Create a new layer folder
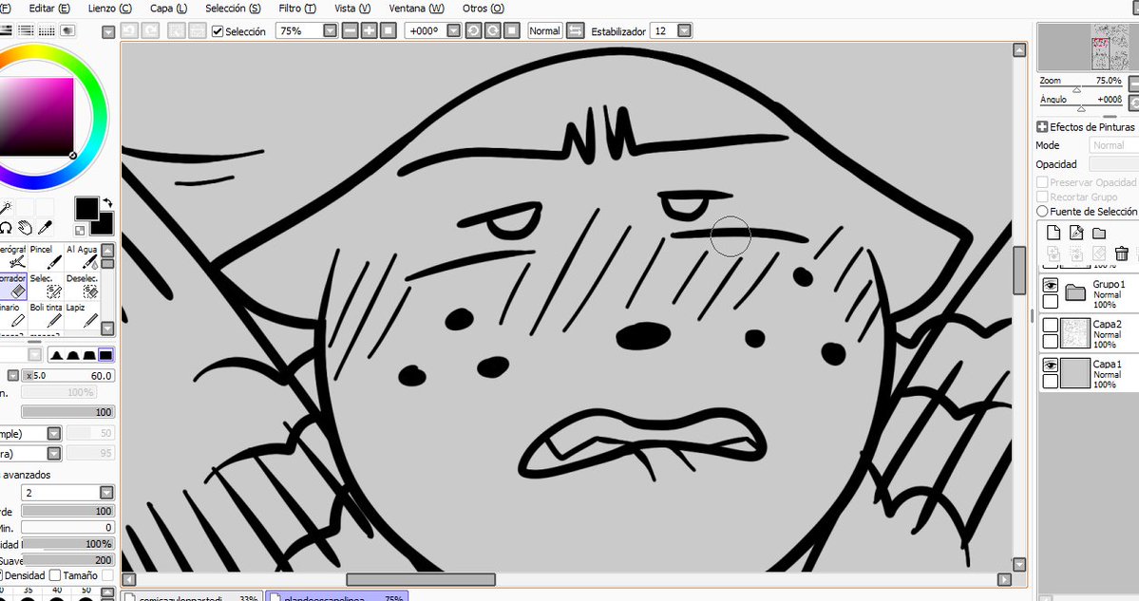The height and width of the screenshot is (601, 1139). click(x=1099, y=233)
